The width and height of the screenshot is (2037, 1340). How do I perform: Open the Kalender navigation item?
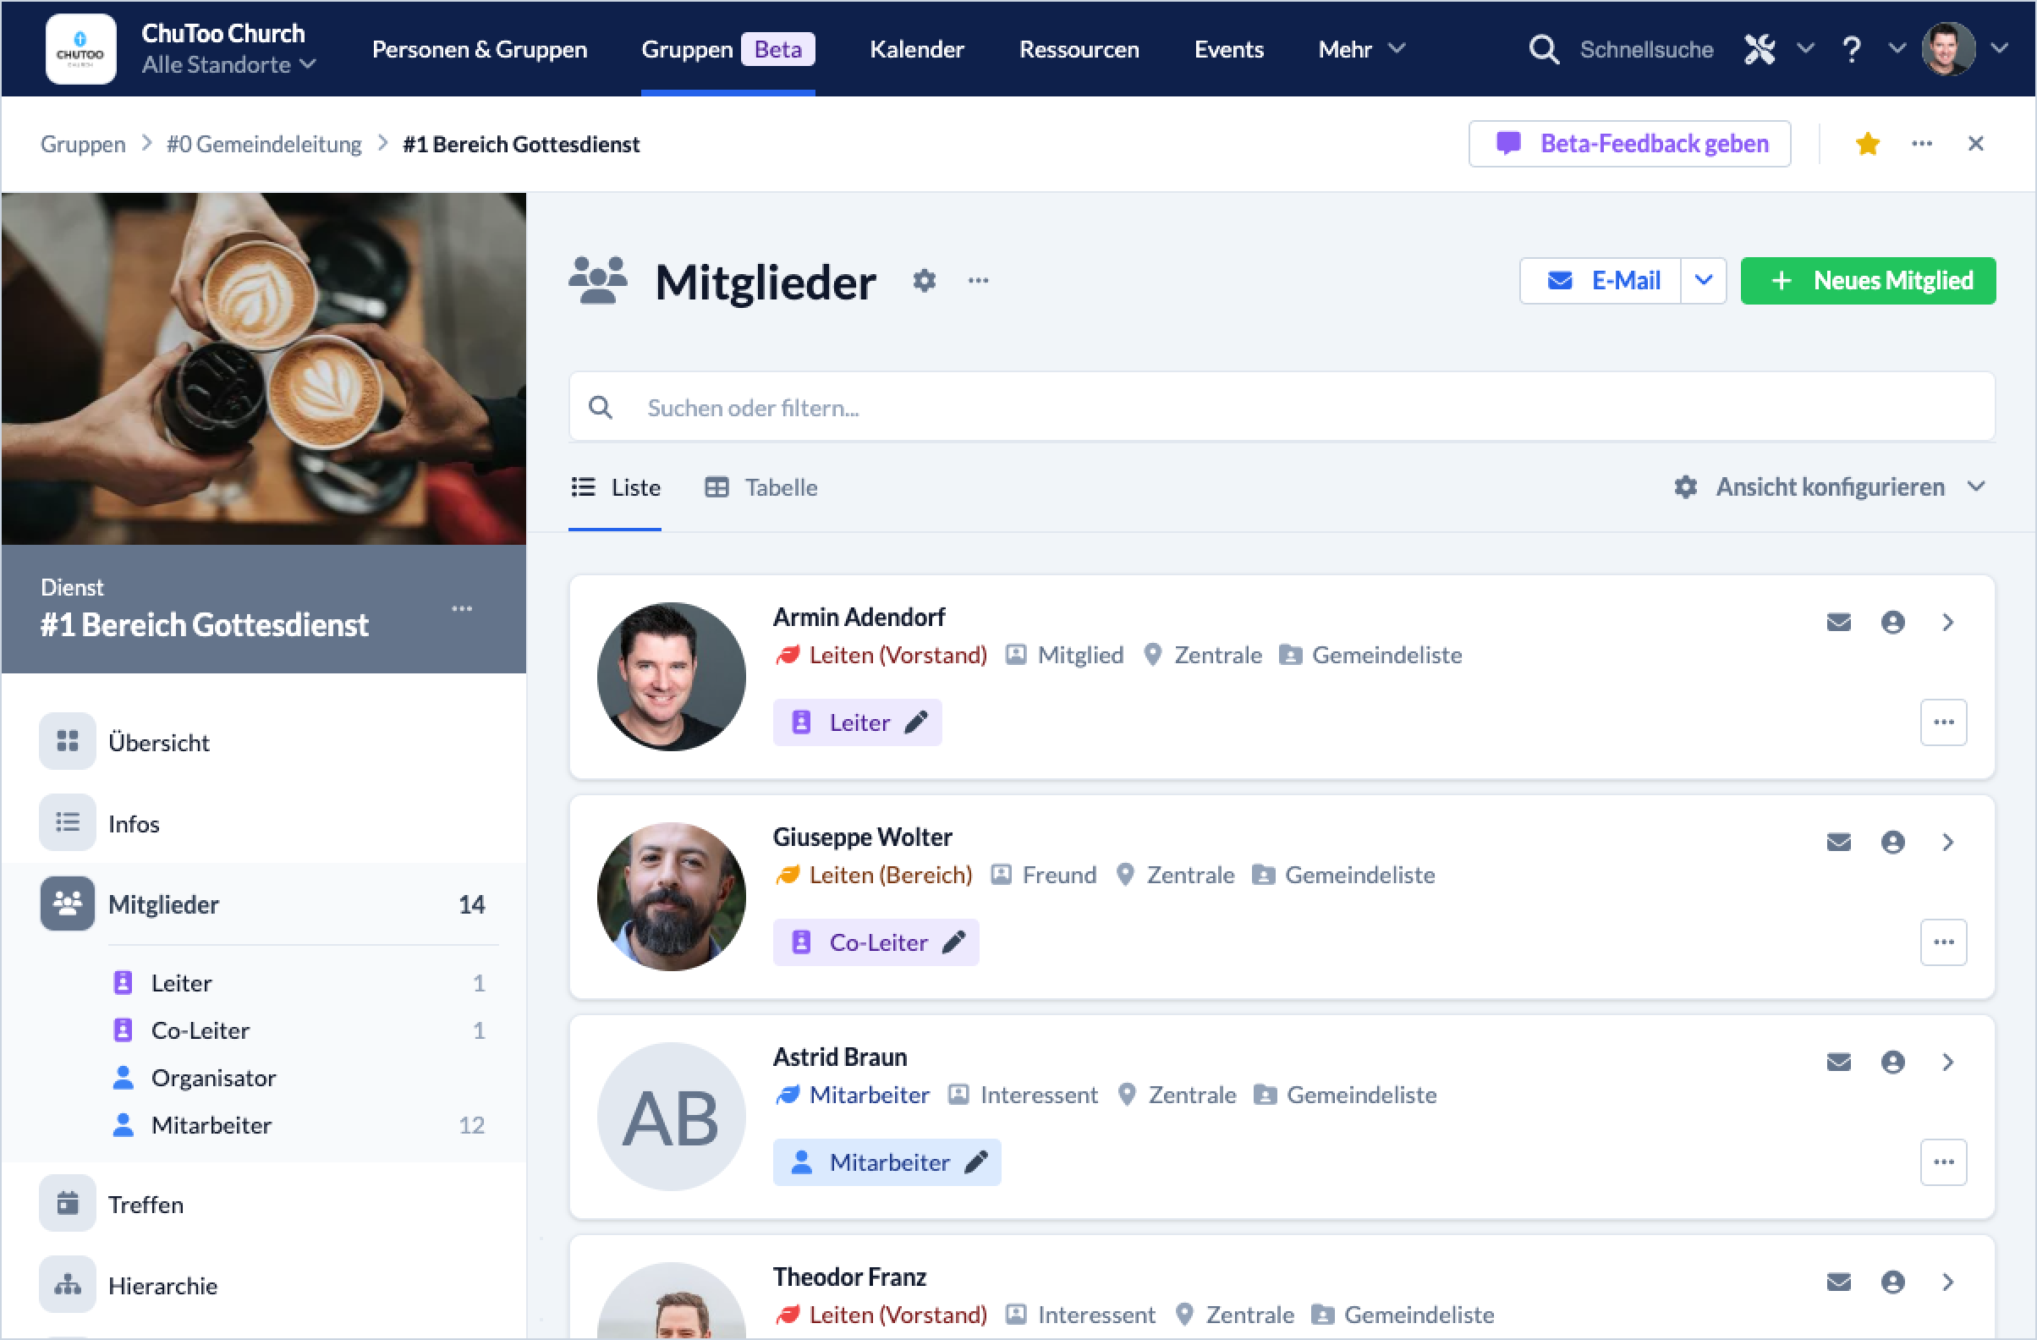[x=917, y=50]
